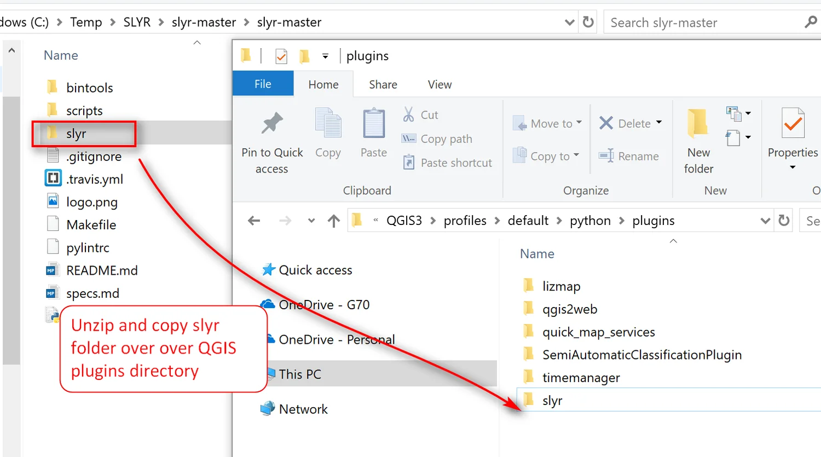Switch to the Home ribbon tab
Viewport: 821px width, 457px height.
tap(323, 84)
